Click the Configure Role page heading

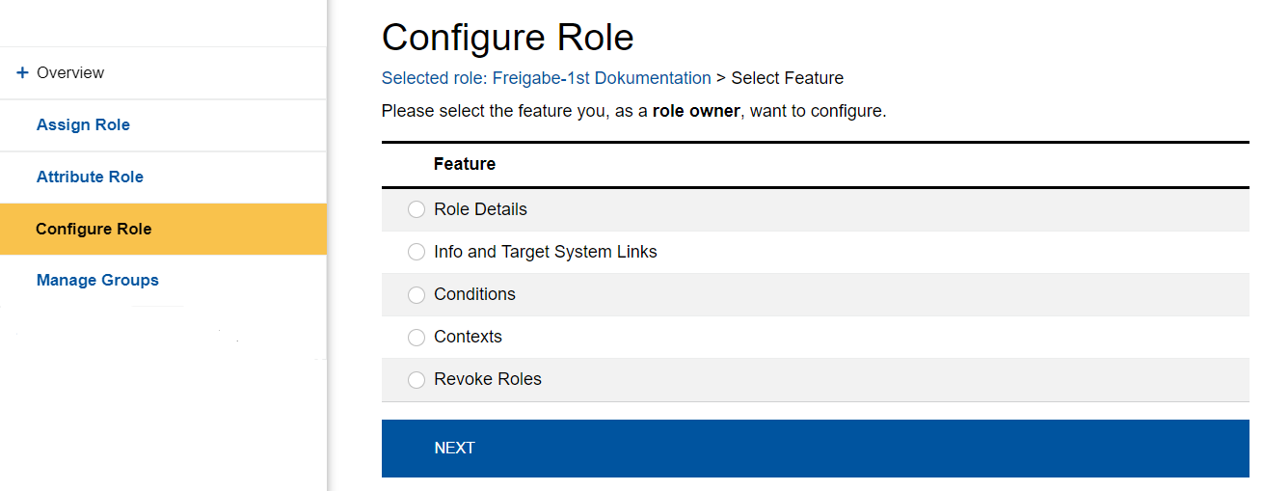point(508,38)
